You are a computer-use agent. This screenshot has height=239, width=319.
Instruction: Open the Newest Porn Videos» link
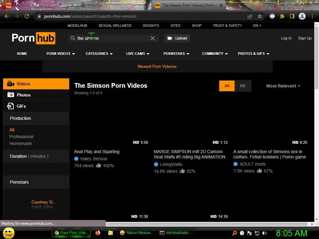click(x=157, y=67)
